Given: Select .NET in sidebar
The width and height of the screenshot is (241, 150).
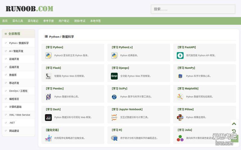Looking at the screenshot, I should click(x=12, y=123).
